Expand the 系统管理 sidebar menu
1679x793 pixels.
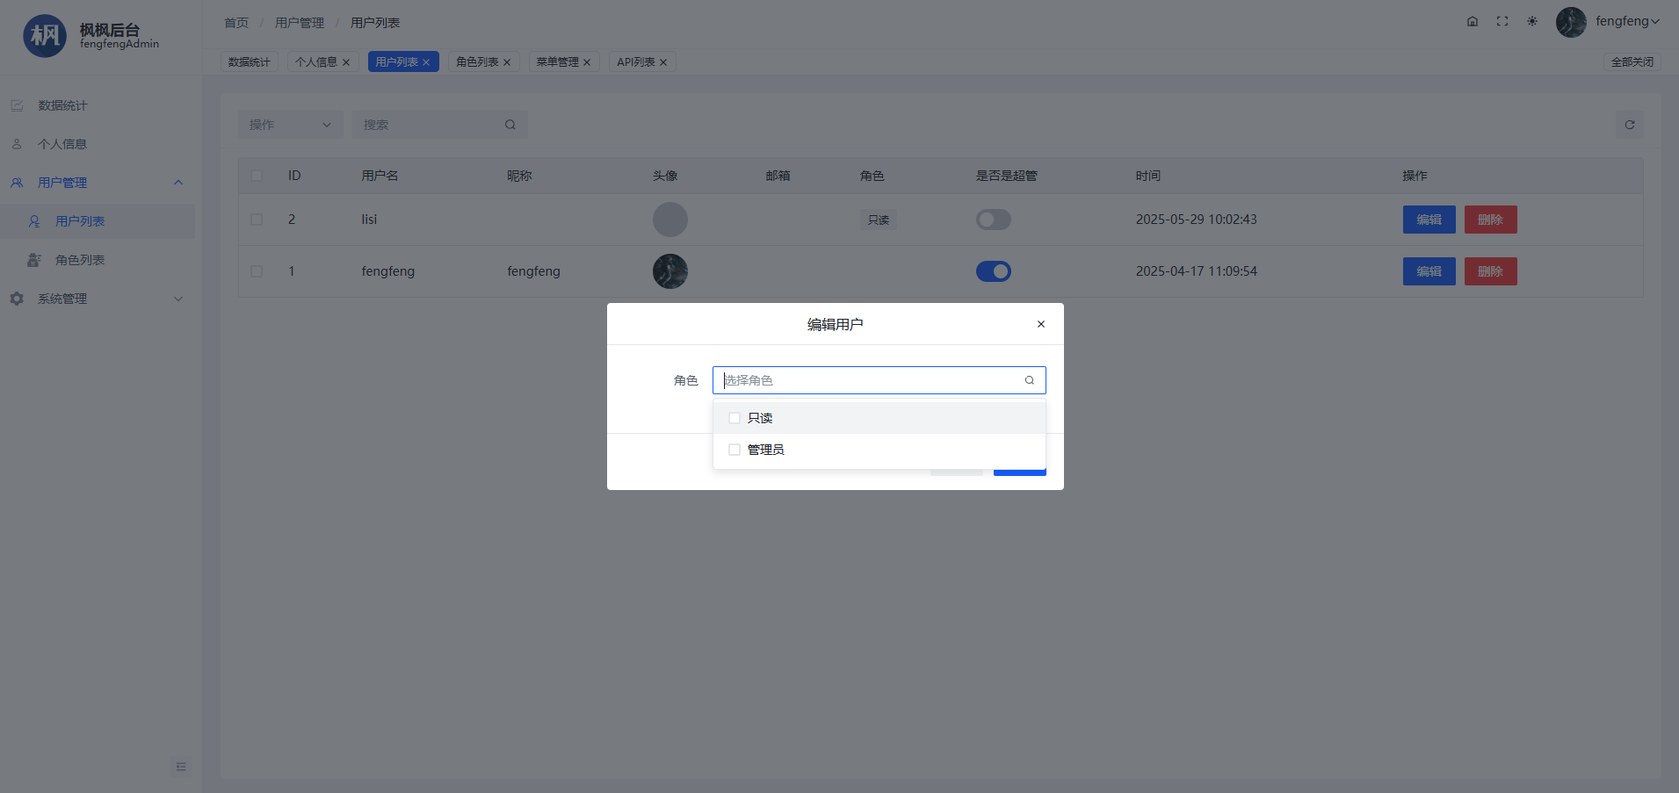[x=97, y=299]
